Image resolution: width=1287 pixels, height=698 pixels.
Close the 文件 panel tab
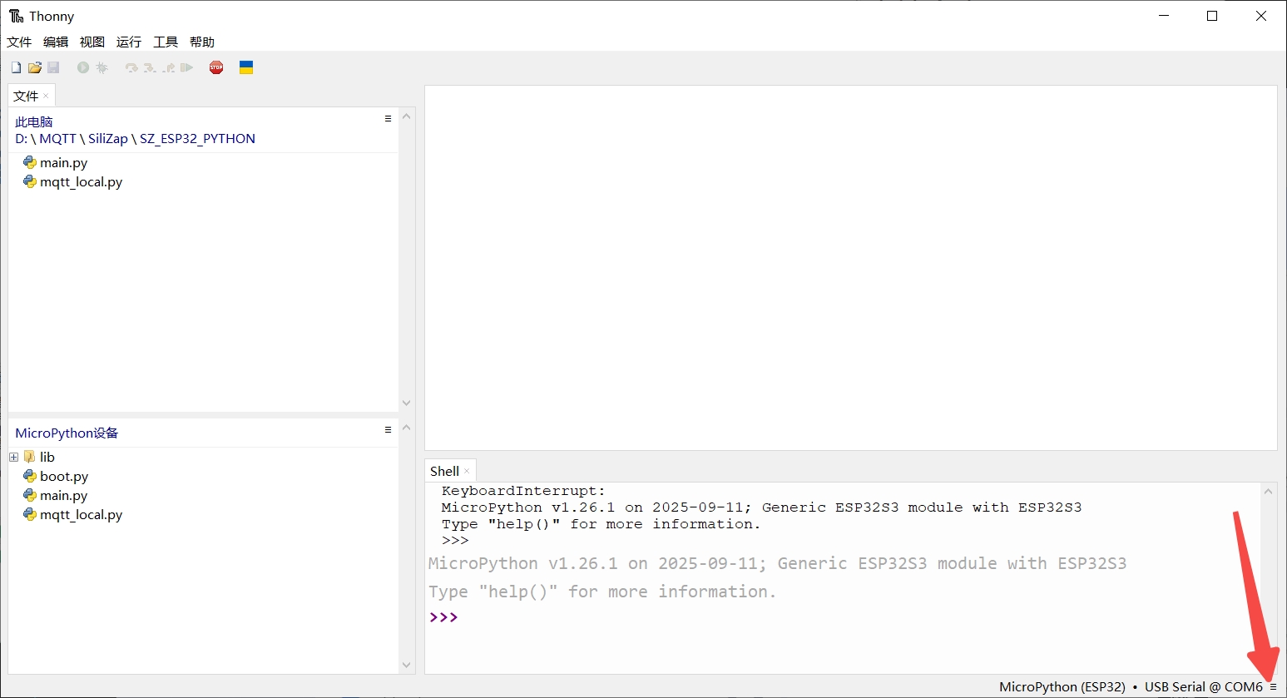point(45,96)
